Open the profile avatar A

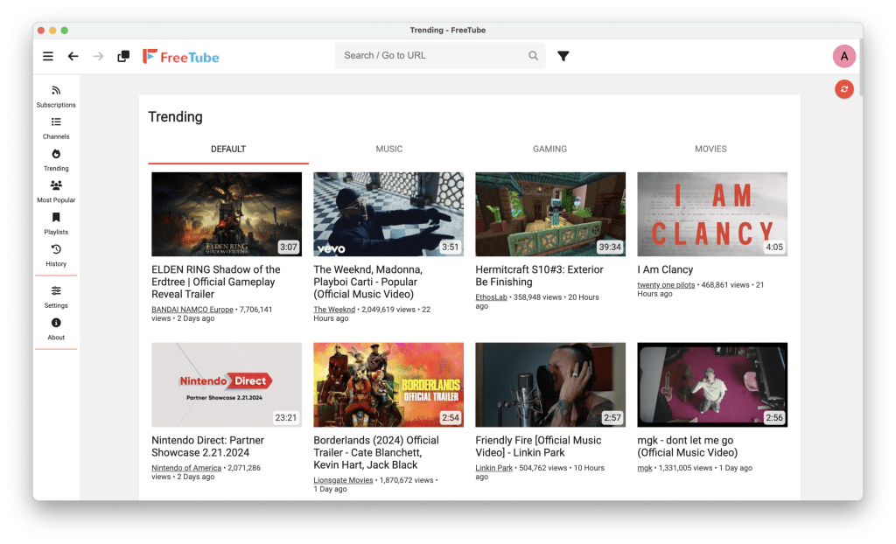click(844, 56)
